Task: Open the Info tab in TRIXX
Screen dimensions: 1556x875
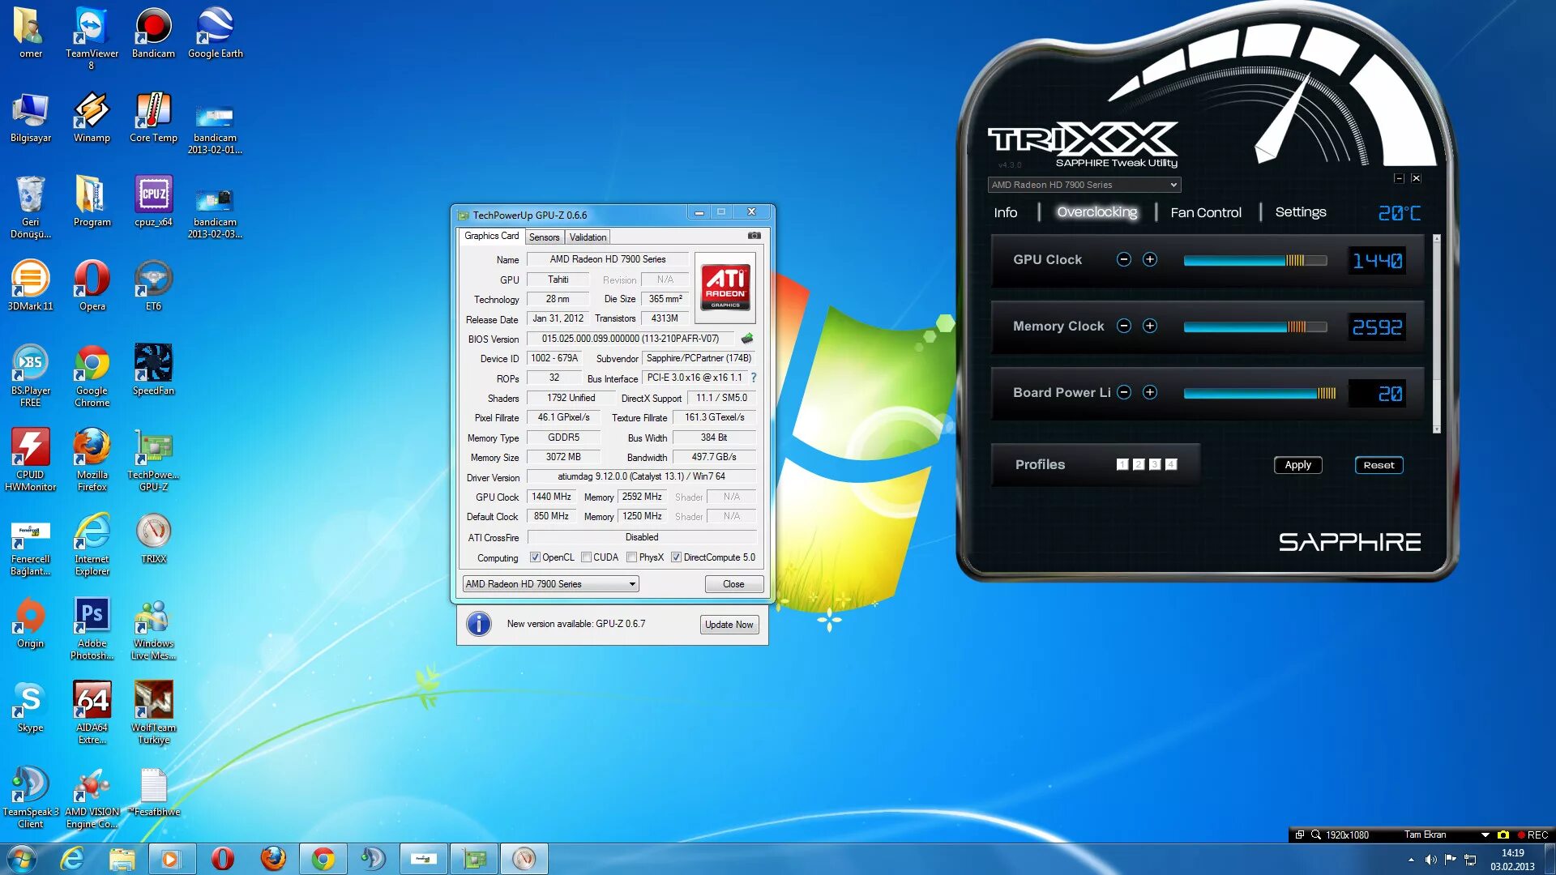Action: (1005, 212)
